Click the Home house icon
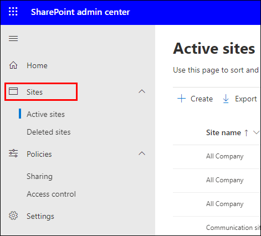 coord(13,65)
